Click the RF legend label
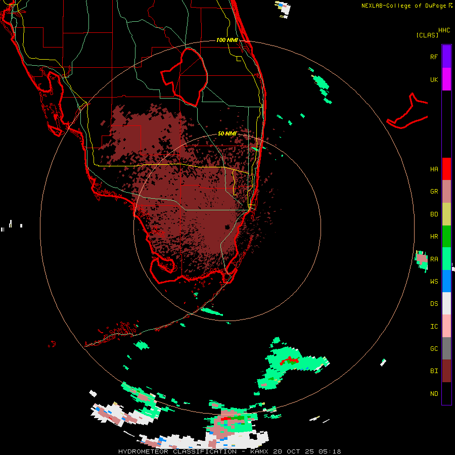Image resolution: width=455 pixels, height=455 pixels. point(434,57)
